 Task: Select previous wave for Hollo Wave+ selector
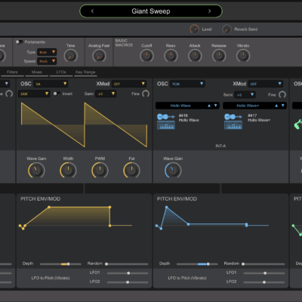pyautogui.click(x=276, y=106)
